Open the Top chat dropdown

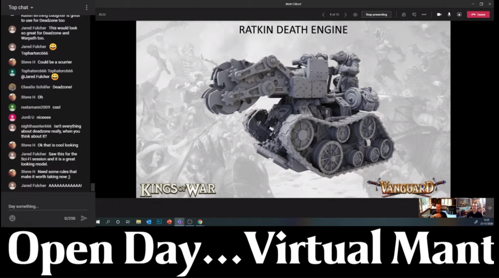point(21,7)
